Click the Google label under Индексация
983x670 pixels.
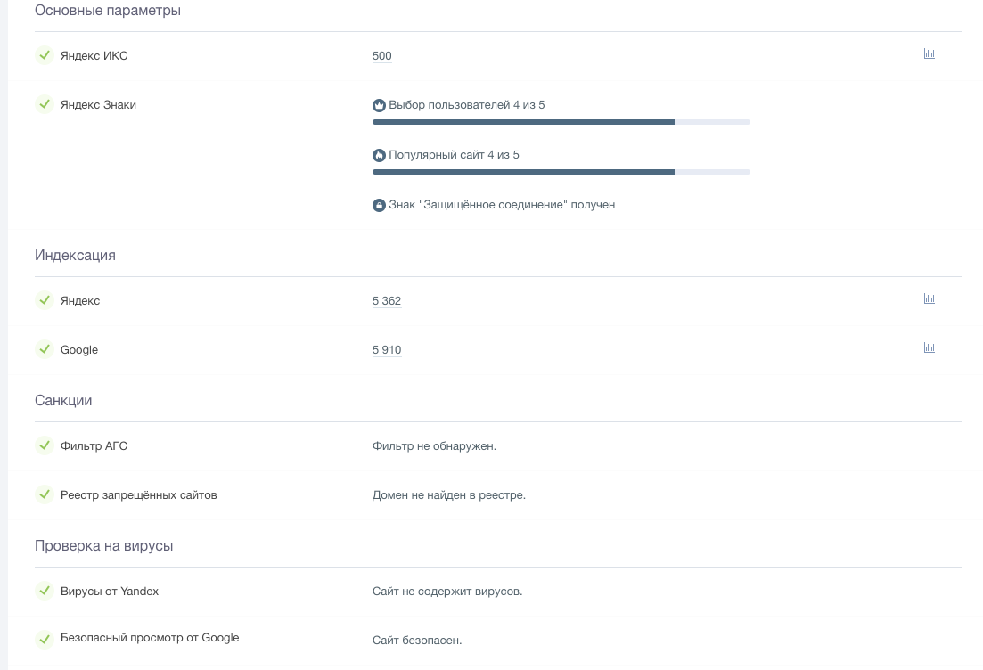point(79,350)
